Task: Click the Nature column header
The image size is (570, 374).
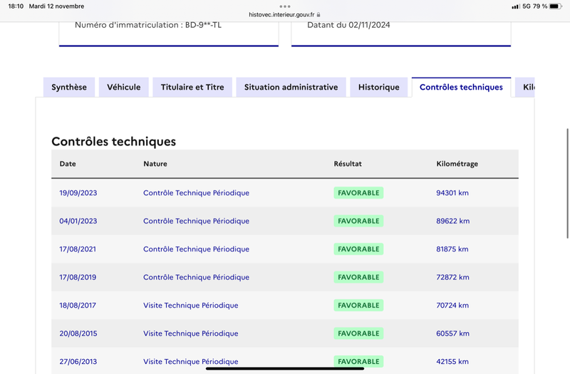Action: click(x=155, y=164)
